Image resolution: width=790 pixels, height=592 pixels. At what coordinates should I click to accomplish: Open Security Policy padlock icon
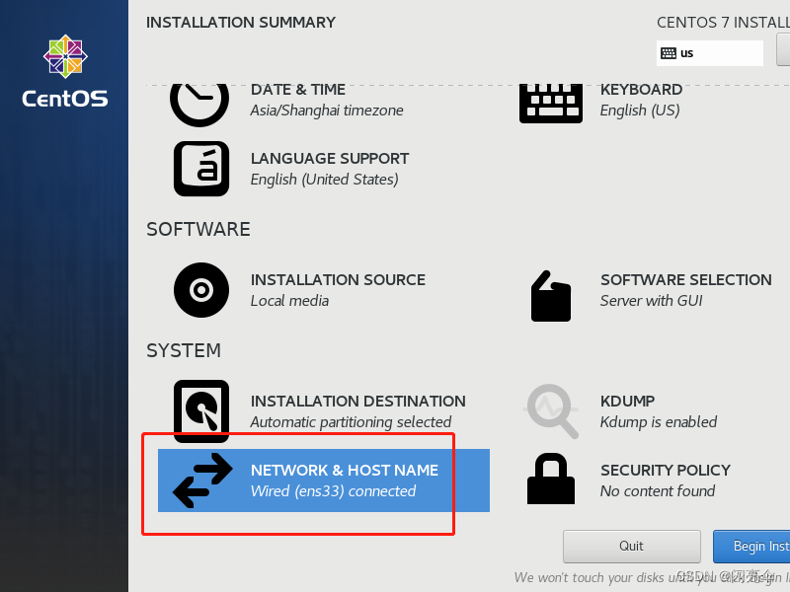tap(551, 479)
